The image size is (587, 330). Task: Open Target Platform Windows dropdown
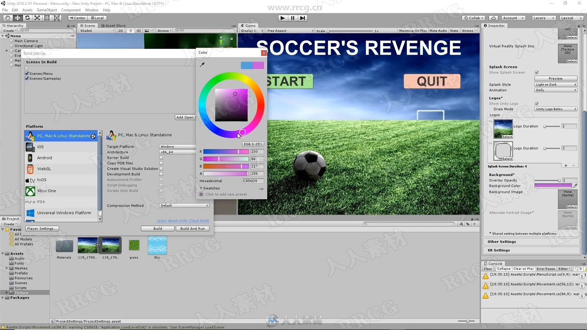(178, 147)
